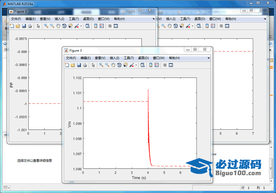276x193 pixels.
Task: Open 查看(V) menu in Figure 3
Action: pos(100,58)
